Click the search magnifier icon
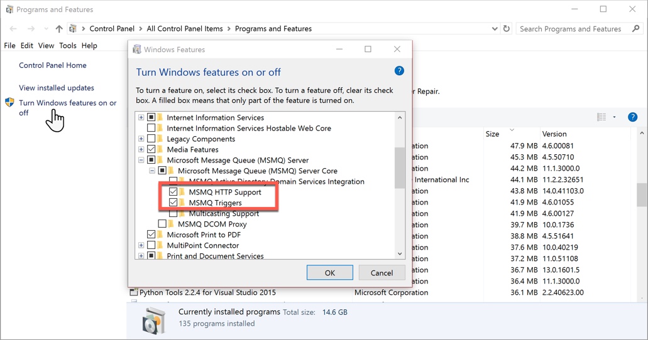The width and height of the screenshot is (648, 340). [x=636, y=29]
